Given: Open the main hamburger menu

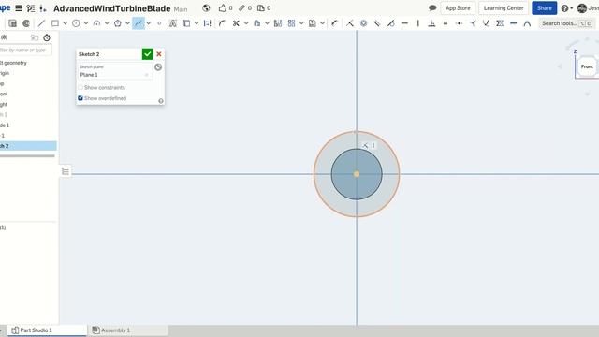Looking at the screenshot, I should coord(19,8).
